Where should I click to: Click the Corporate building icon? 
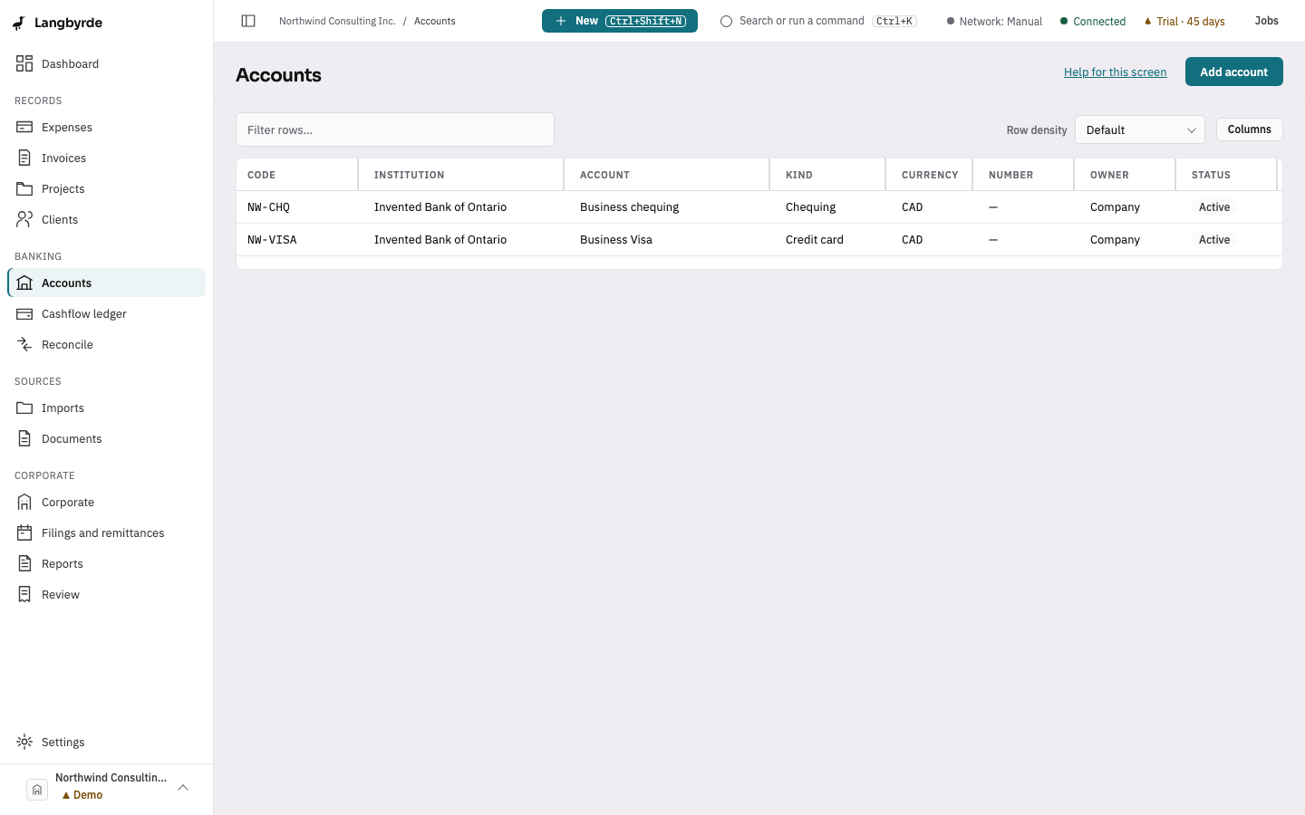(24, 502)
